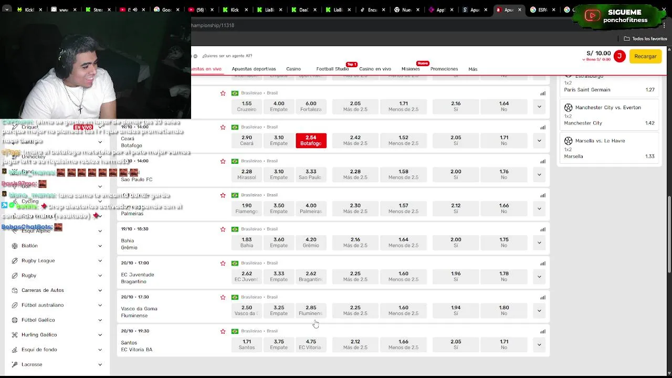This screenshot has height=378, width=672.
Task: Open the Casino en vivo tab
Action: pos(375,69)
